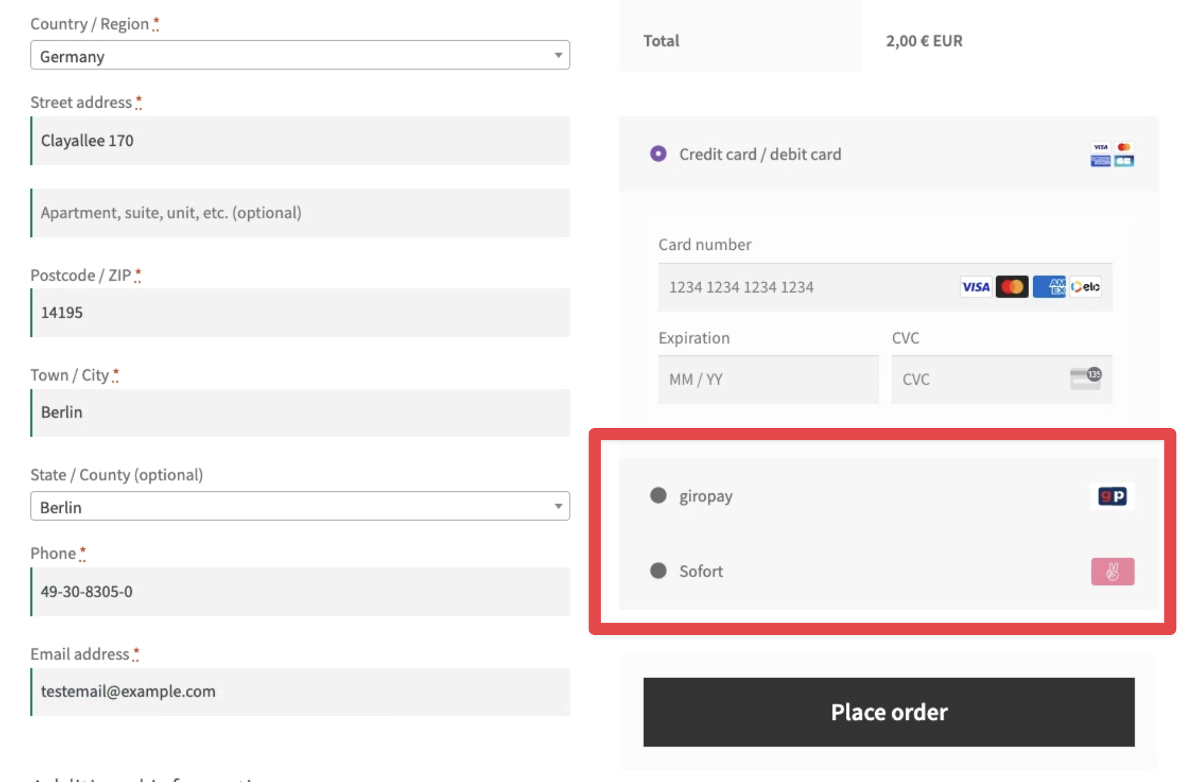The height and width of the screenshot is (782, 1181).
Task: Click the pink Sofort logo icon
Action: [x=1112, y=572]
